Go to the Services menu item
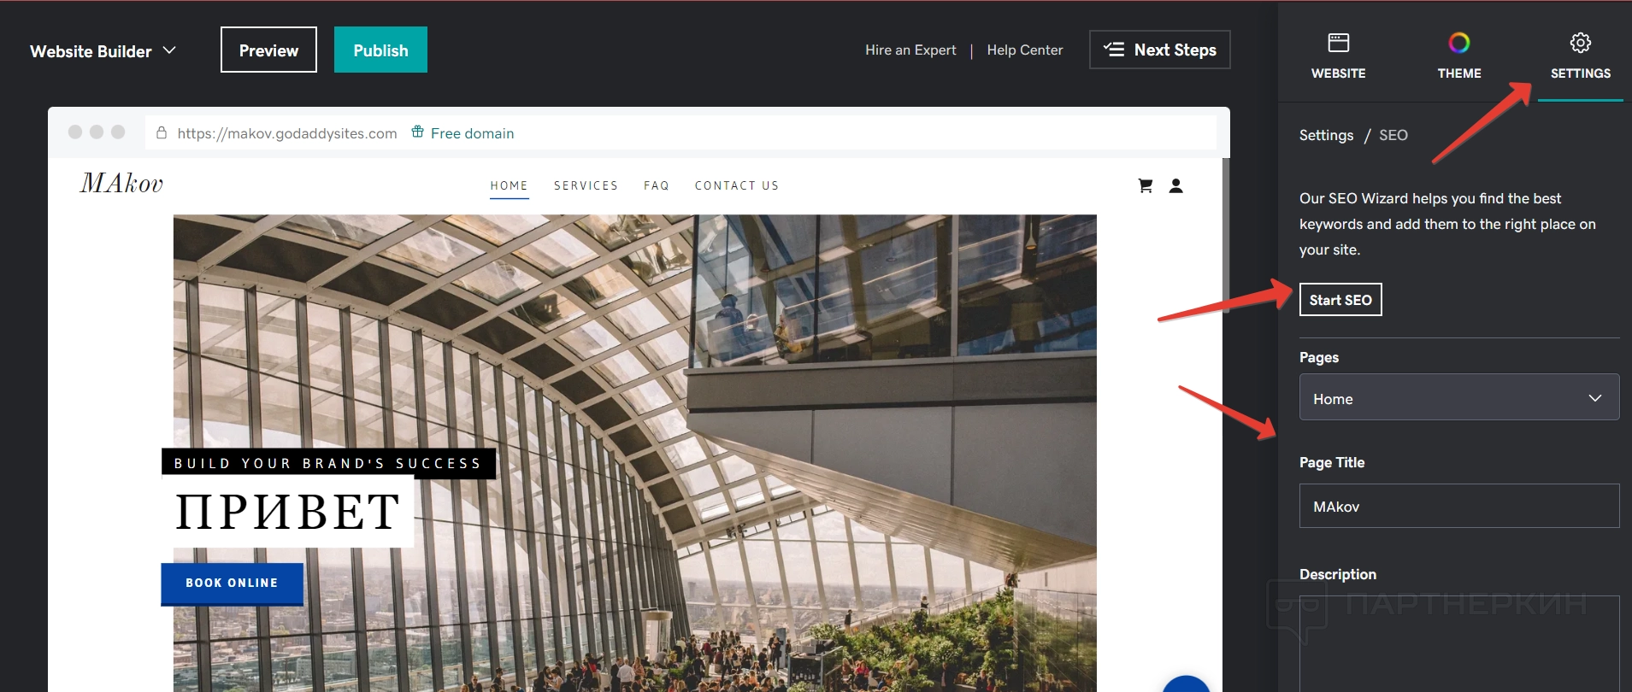This screenshot has height=692, width=1632. tap(586, 185)
